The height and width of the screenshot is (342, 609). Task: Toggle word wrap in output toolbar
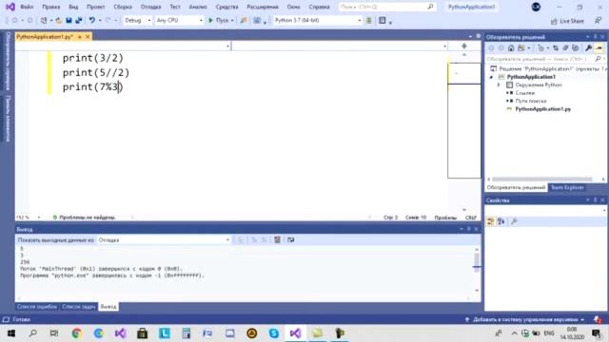click(290, 240)
